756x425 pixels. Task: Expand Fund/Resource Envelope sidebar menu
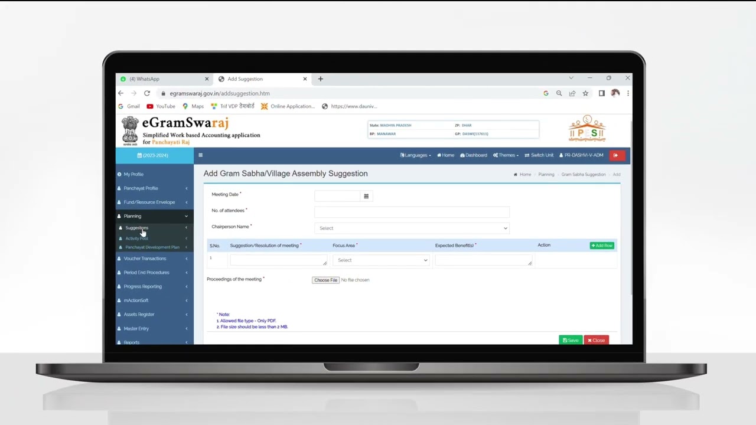pos(154,202)
